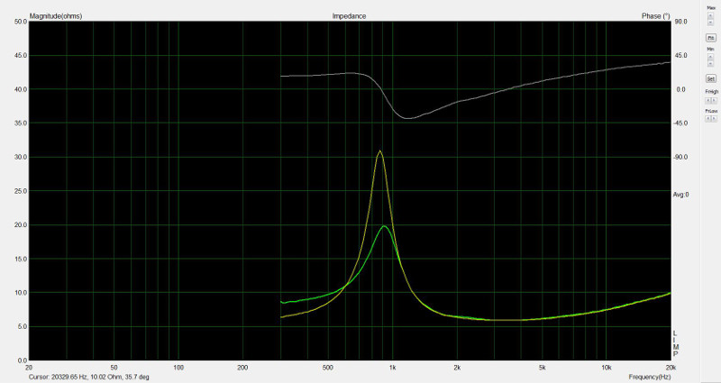
Task: Click the right arrow under Fhigh
Action: 714,100
